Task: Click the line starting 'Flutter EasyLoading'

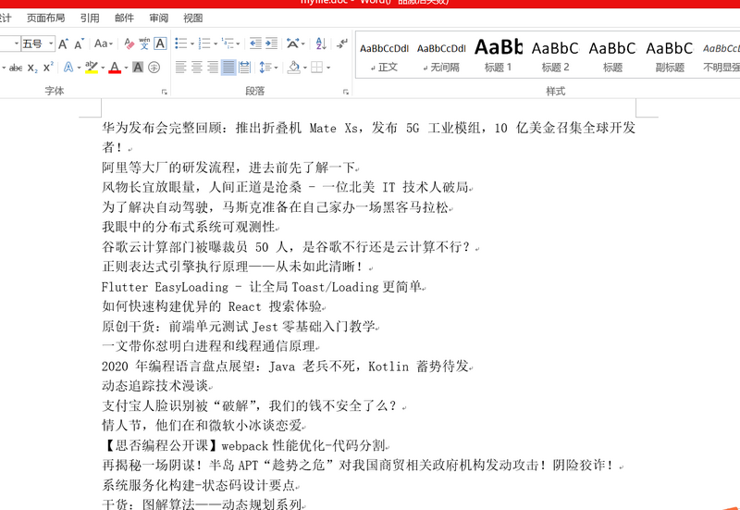Action: point(262,287)
